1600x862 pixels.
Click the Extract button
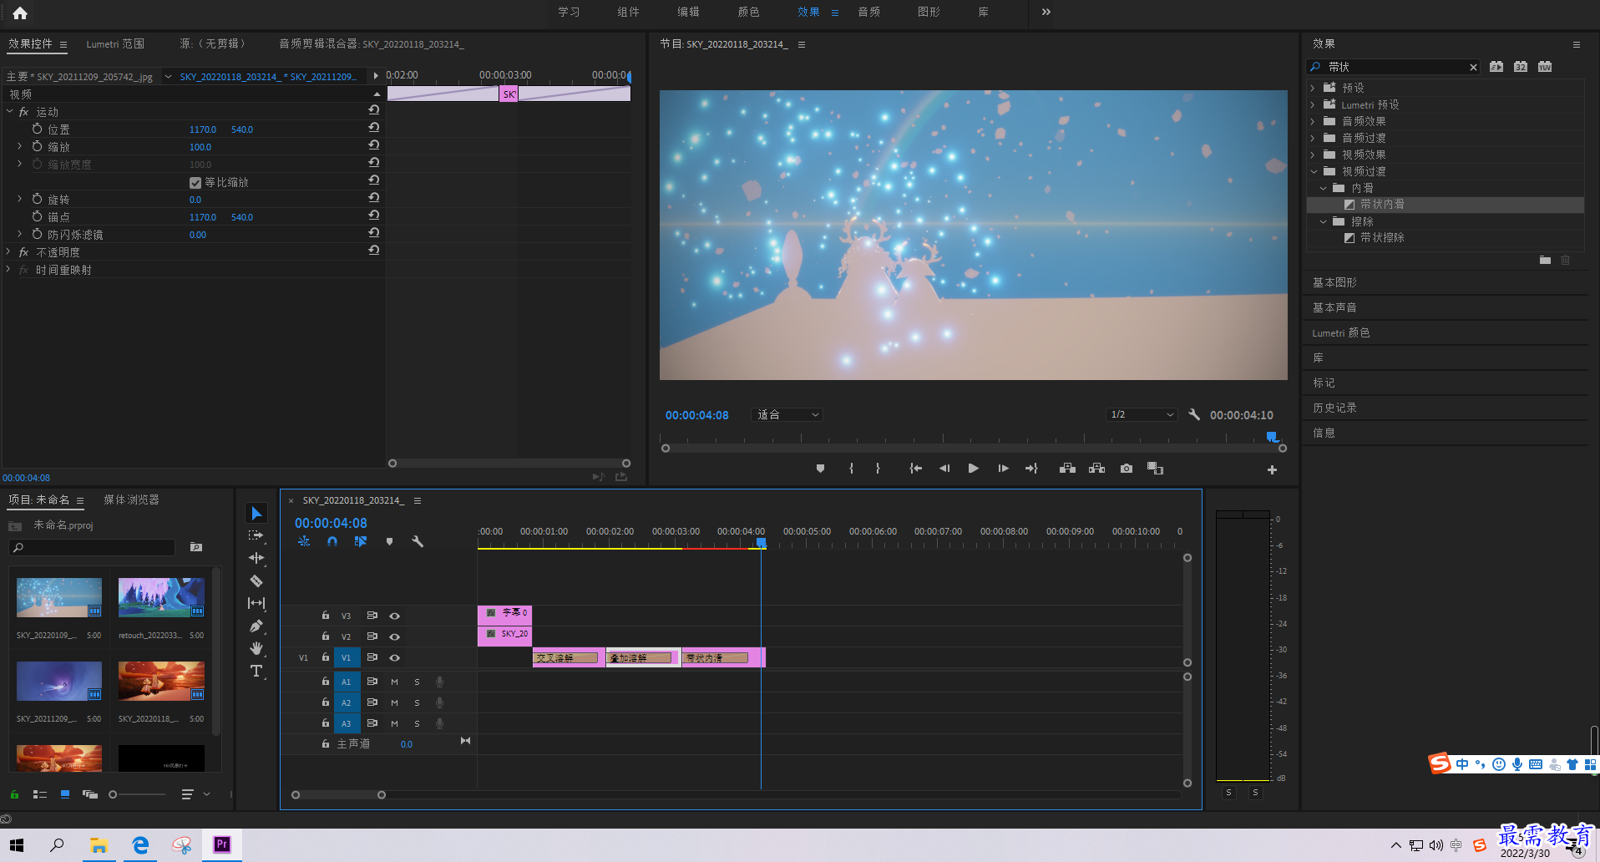[x=1096, y=469]
